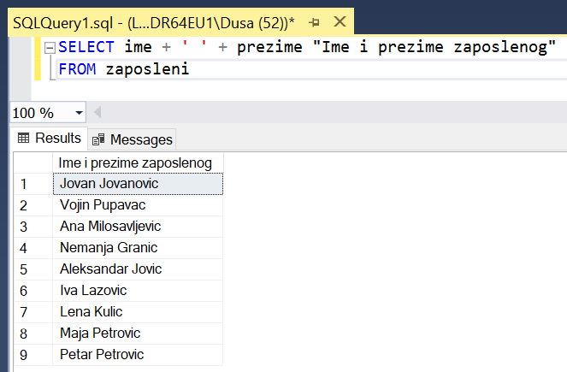Click the Results grid icon
567x372 pixels.
(23, 139)
